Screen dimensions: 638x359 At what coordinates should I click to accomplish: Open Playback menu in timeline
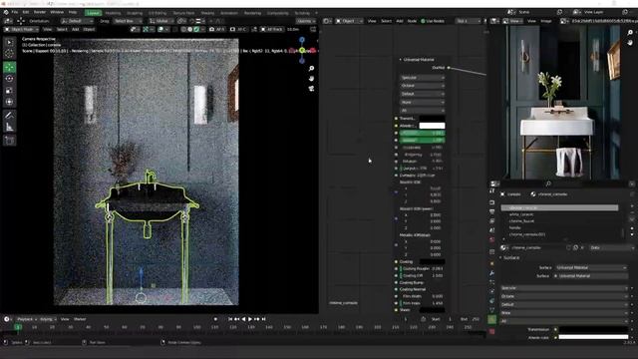[27, 319]
